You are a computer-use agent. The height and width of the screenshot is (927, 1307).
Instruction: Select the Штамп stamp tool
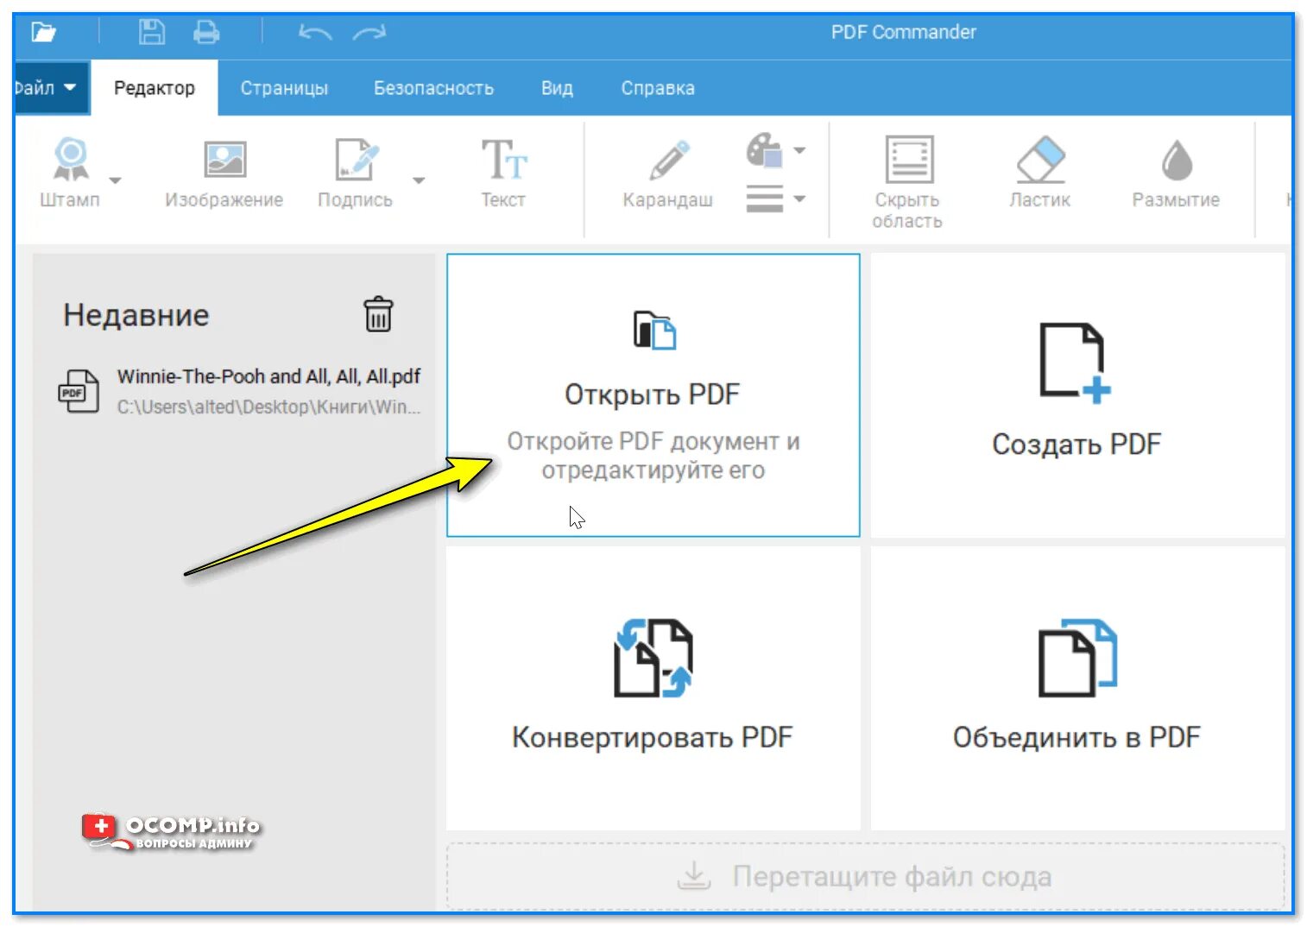(70, 173)
